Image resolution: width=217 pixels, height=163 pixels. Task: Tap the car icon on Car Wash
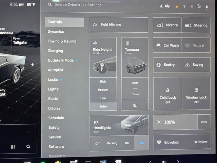(158, 45)
